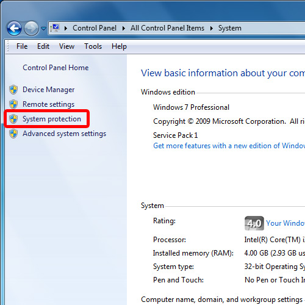Click 4.00 GB memory value
Image resolution: width=305 pixels, height=305 pixels.
(274, 253)
